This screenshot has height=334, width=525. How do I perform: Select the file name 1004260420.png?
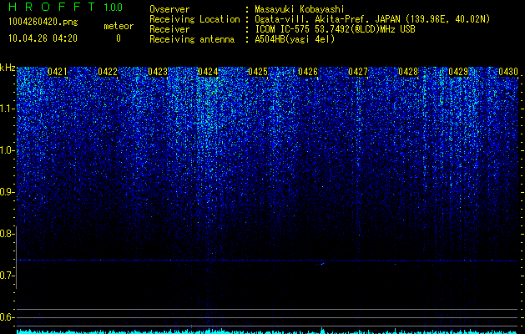click(x=43, y=22)
